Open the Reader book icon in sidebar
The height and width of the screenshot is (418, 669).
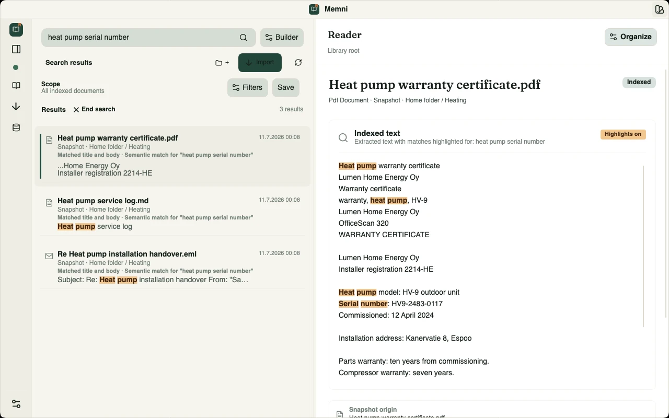(16, 86)
